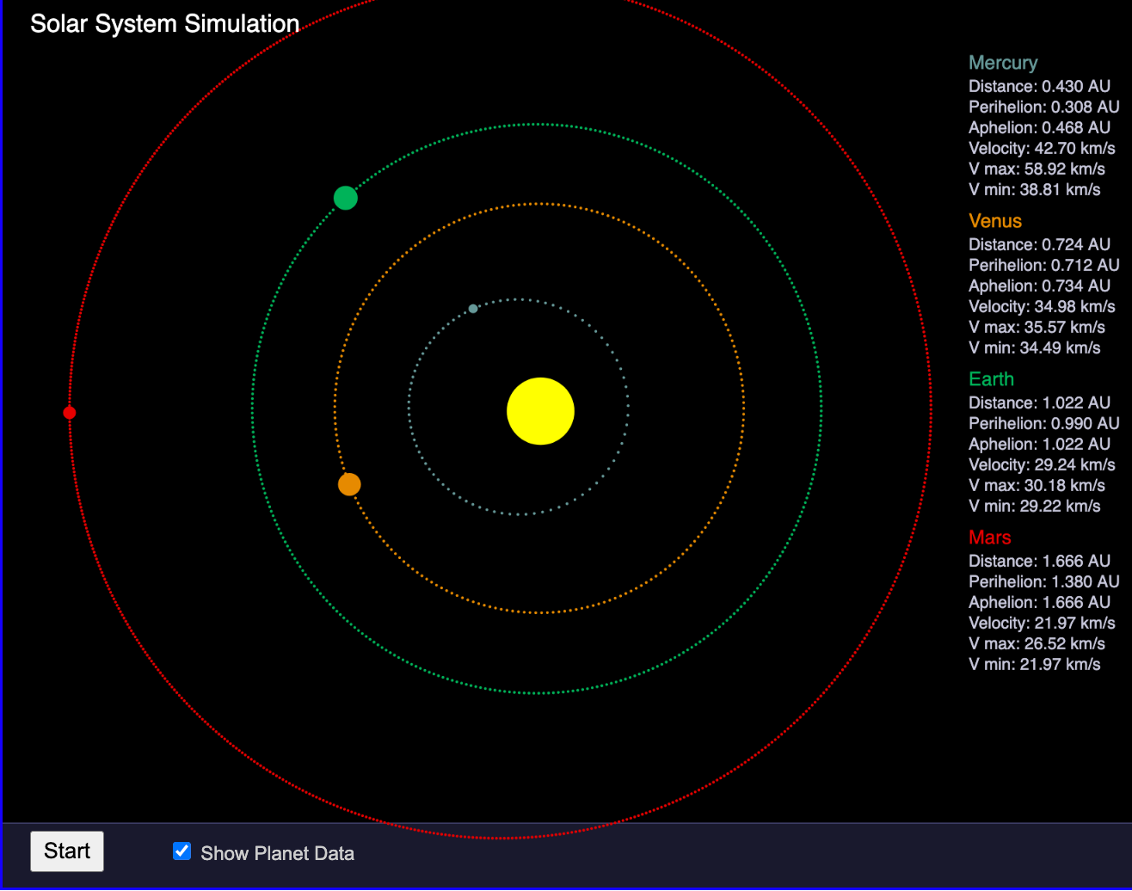Uncheck the Show Planet Data checkbox
1132x891 pixels.
[181, 851]
